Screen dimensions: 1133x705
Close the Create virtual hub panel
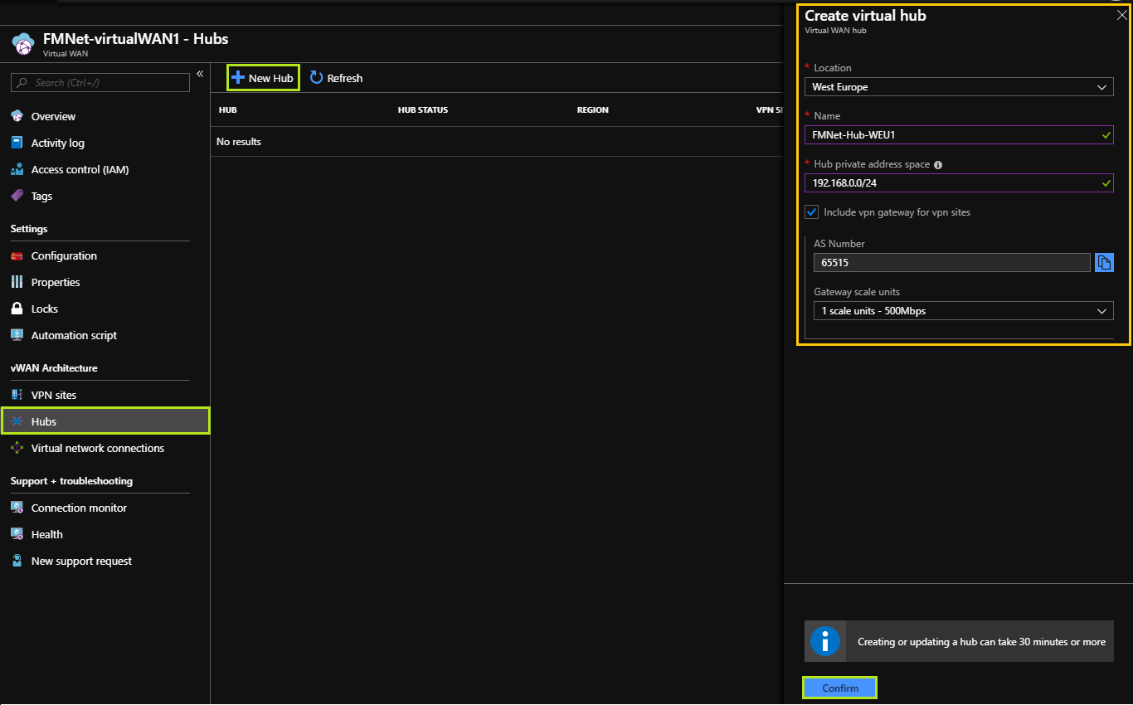1122,15
